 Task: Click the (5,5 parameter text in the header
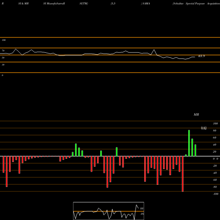[113, 4]
